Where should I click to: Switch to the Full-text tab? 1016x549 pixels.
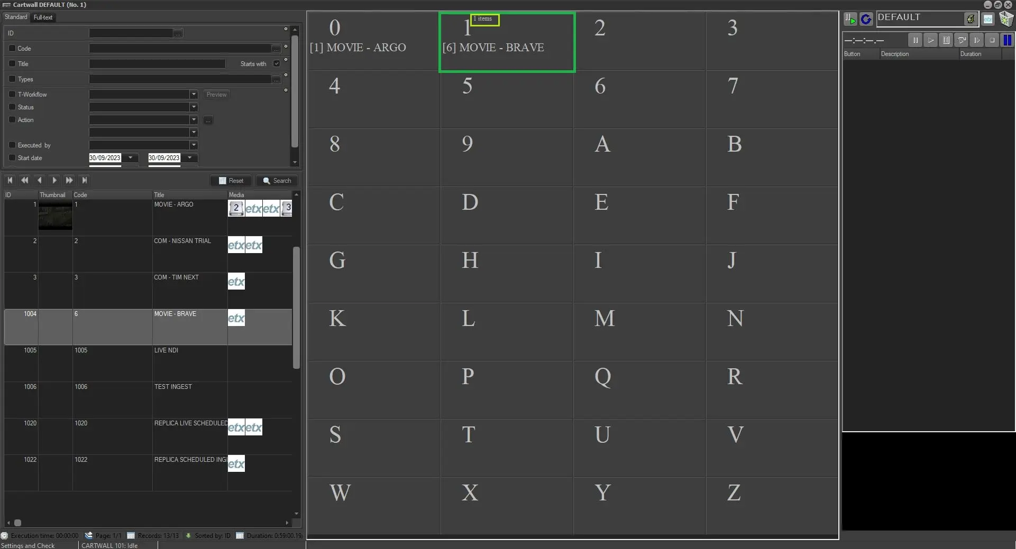[x=43, y=17]
